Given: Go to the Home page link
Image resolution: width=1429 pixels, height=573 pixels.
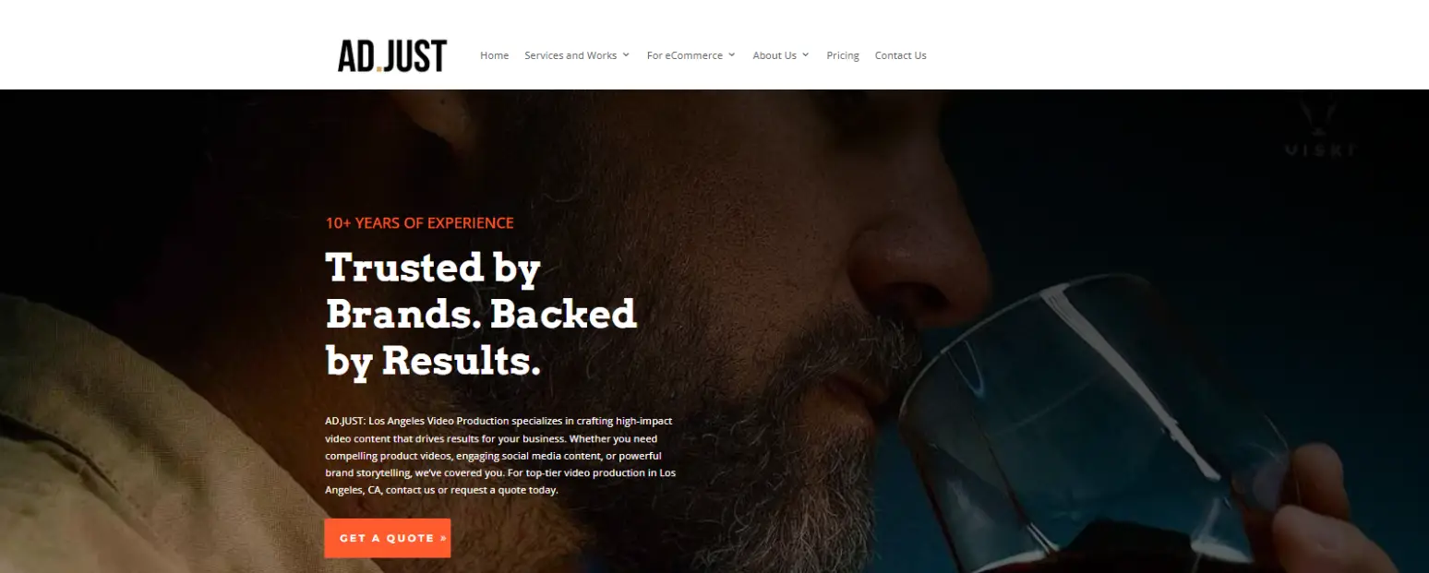Looking at the screenshot, I should pyautogui.click(x=494, y=55).
